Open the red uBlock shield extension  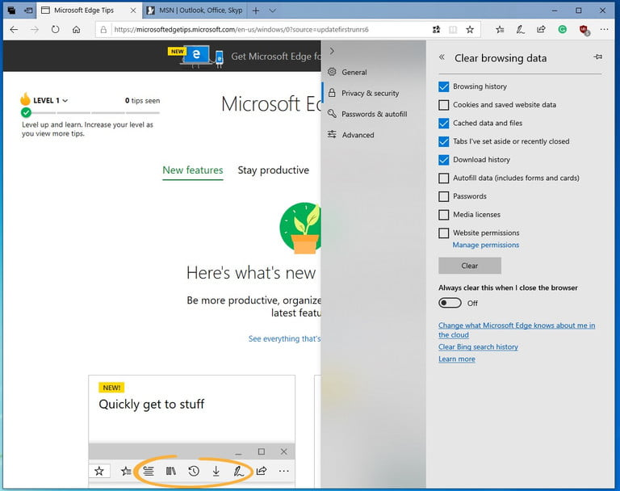(x=584, y=30)
